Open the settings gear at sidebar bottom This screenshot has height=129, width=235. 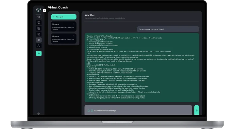pos(39,114)
